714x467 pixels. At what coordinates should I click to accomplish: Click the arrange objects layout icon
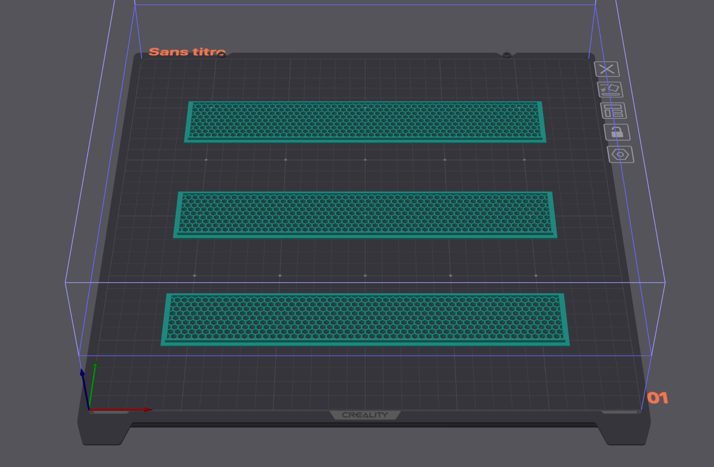pyautogui.click(x=613, y=111)
